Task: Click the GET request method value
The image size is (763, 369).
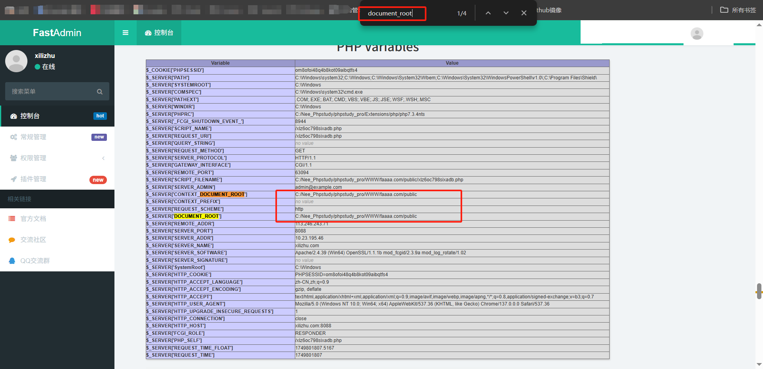Action: 300,151
